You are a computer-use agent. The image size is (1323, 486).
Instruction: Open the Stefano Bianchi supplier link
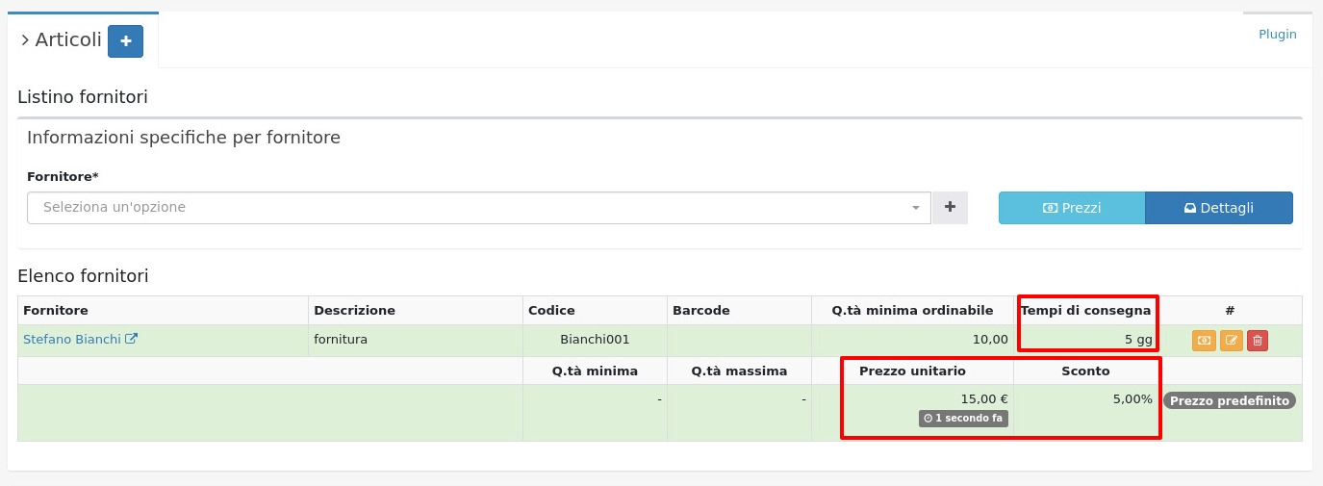[72, 339]
